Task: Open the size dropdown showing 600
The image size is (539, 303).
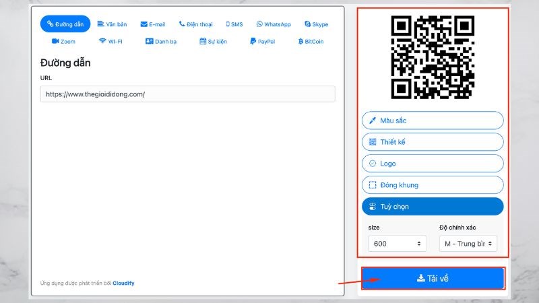Action: (397, 244)
